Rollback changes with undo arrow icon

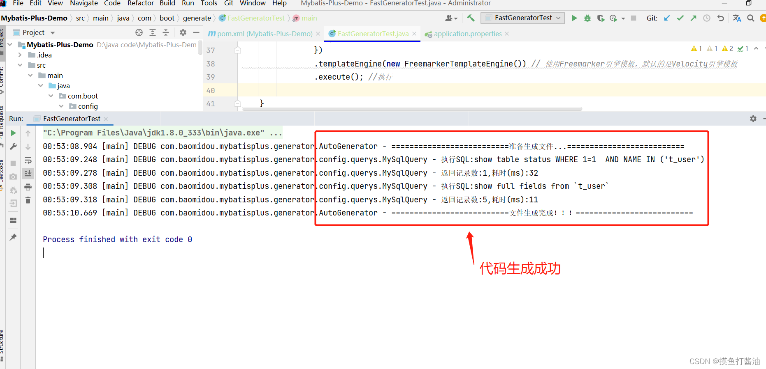click(x=720, y=18)
